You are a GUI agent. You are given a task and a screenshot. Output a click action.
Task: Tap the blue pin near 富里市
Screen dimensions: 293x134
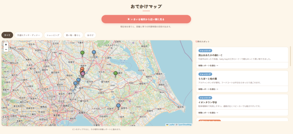click(118, 106)
